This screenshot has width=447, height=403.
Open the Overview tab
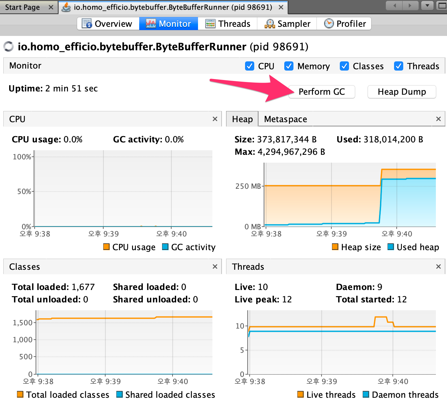click(x=108, y=24)
